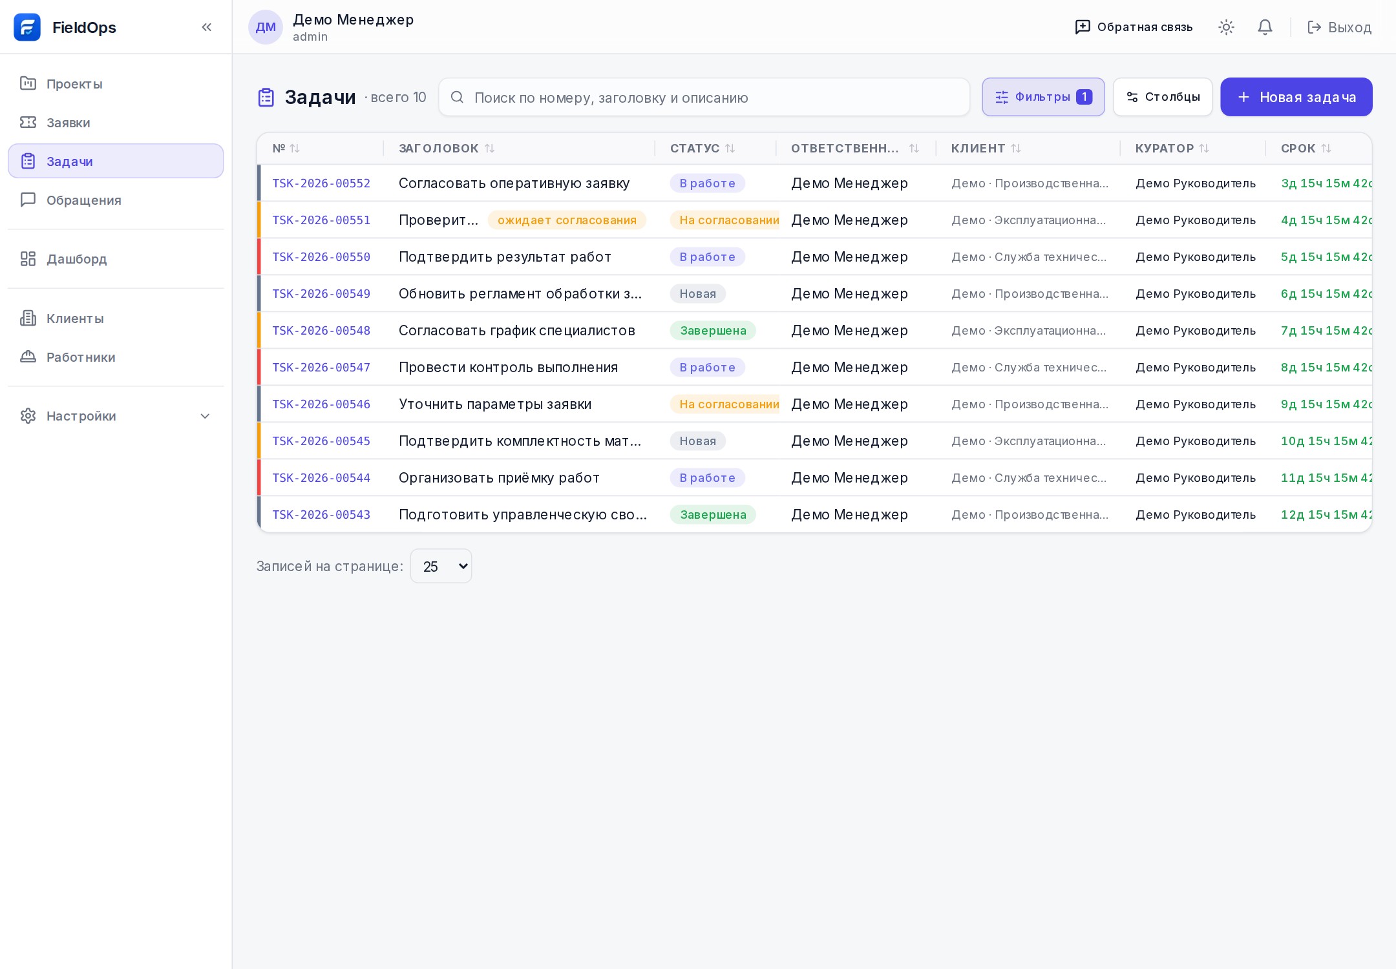This screenshot has width=1396, height=969.
Task: Open notifications bell
Action: click(x=1265, y=27)
